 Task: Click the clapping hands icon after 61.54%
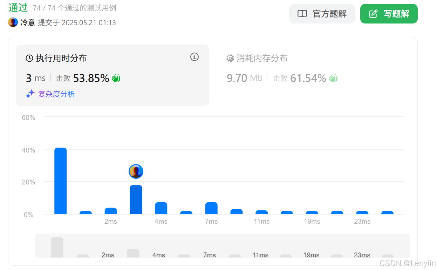(333, 78)
